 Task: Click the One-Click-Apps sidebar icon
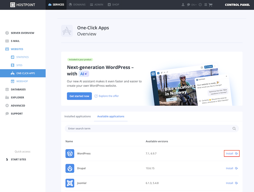(x=12, y=73)
